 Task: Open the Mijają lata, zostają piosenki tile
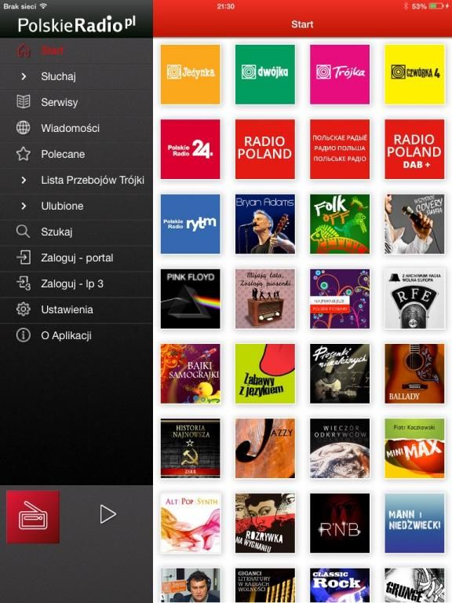[265, 299]
